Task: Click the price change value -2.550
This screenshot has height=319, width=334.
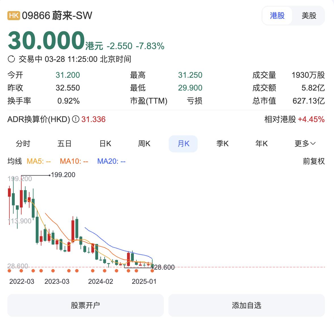Action: coord(119,46)
